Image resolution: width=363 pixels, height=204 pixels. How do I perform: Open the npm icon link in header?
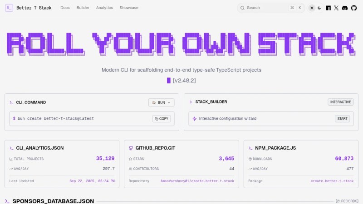pos(328,8)
